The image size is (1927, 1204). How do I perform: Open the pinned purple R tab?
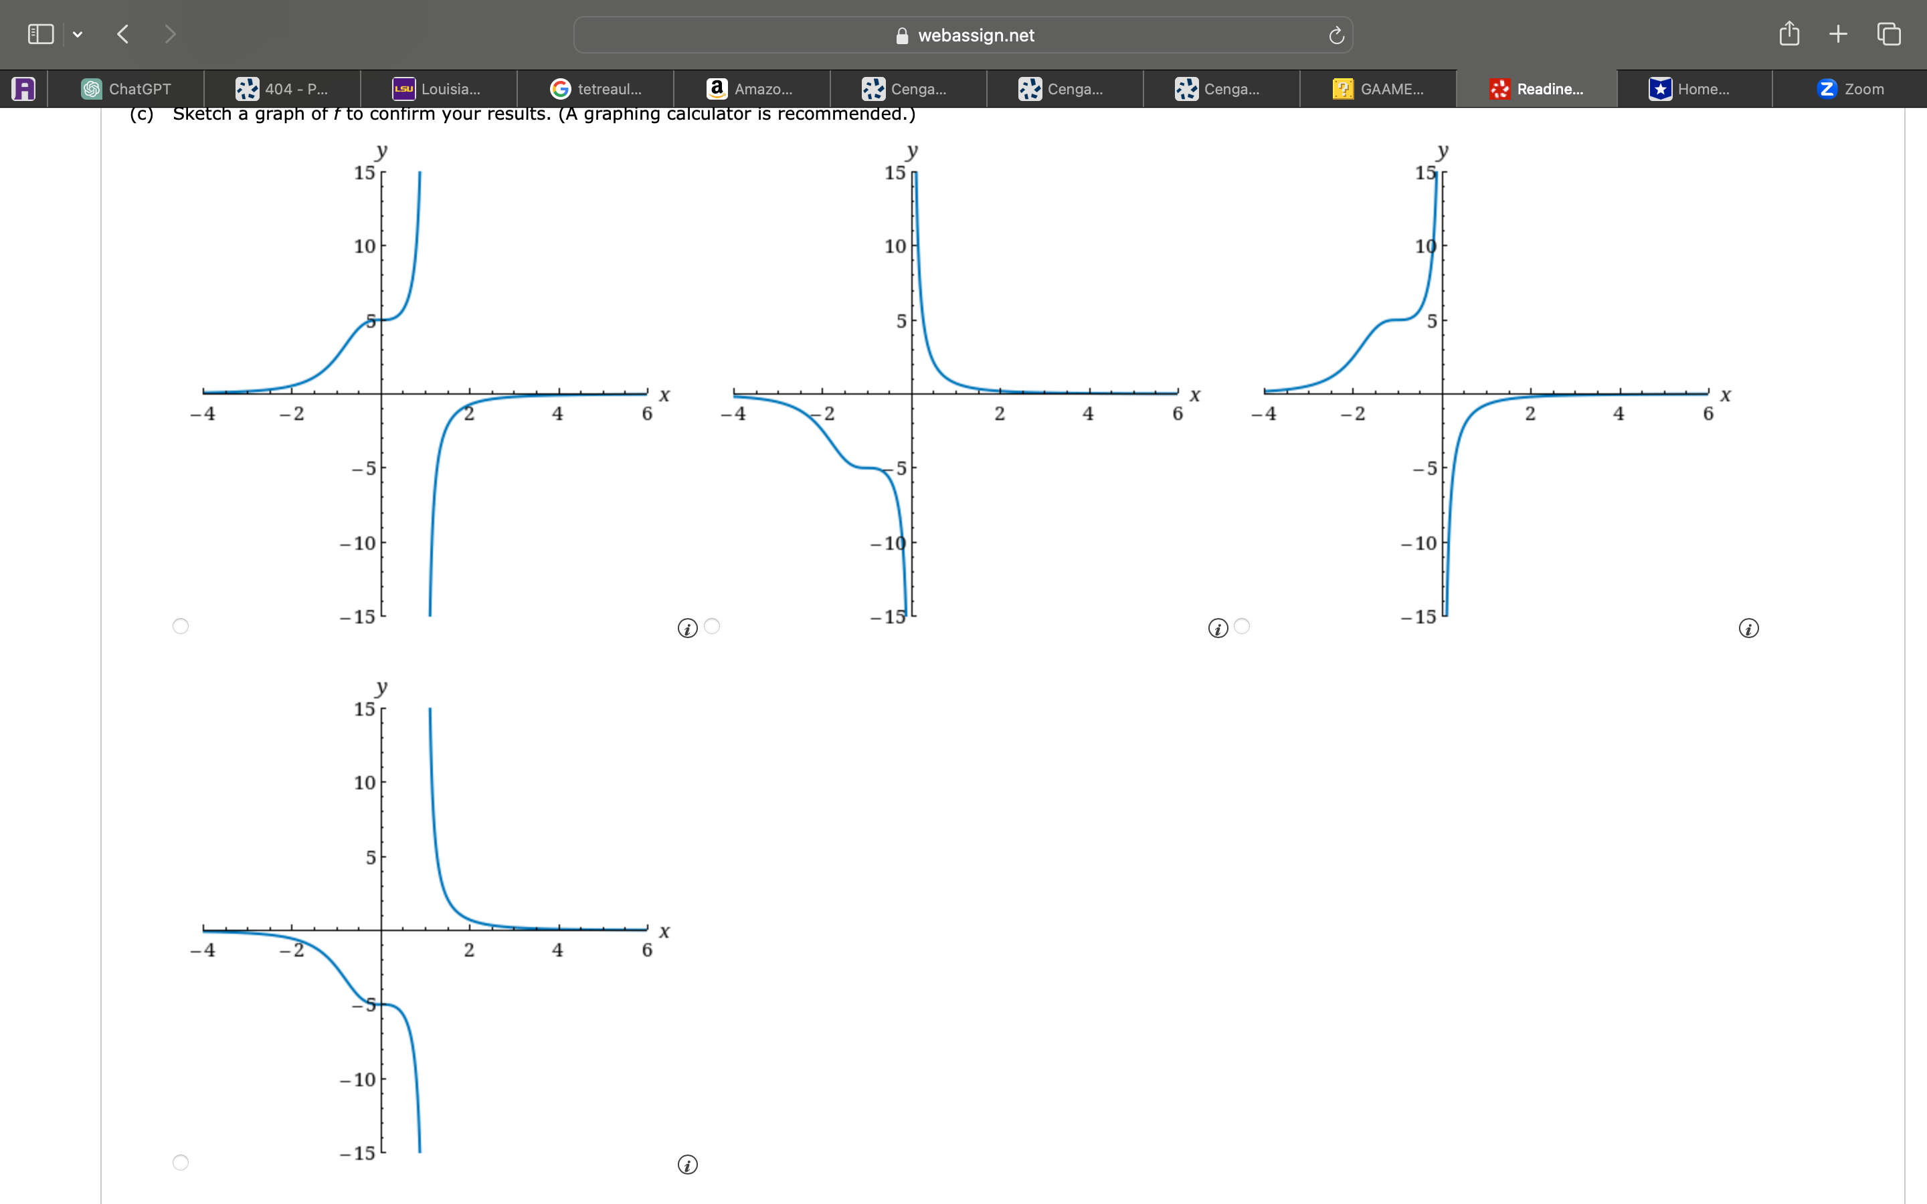click(x=24, y=88)
